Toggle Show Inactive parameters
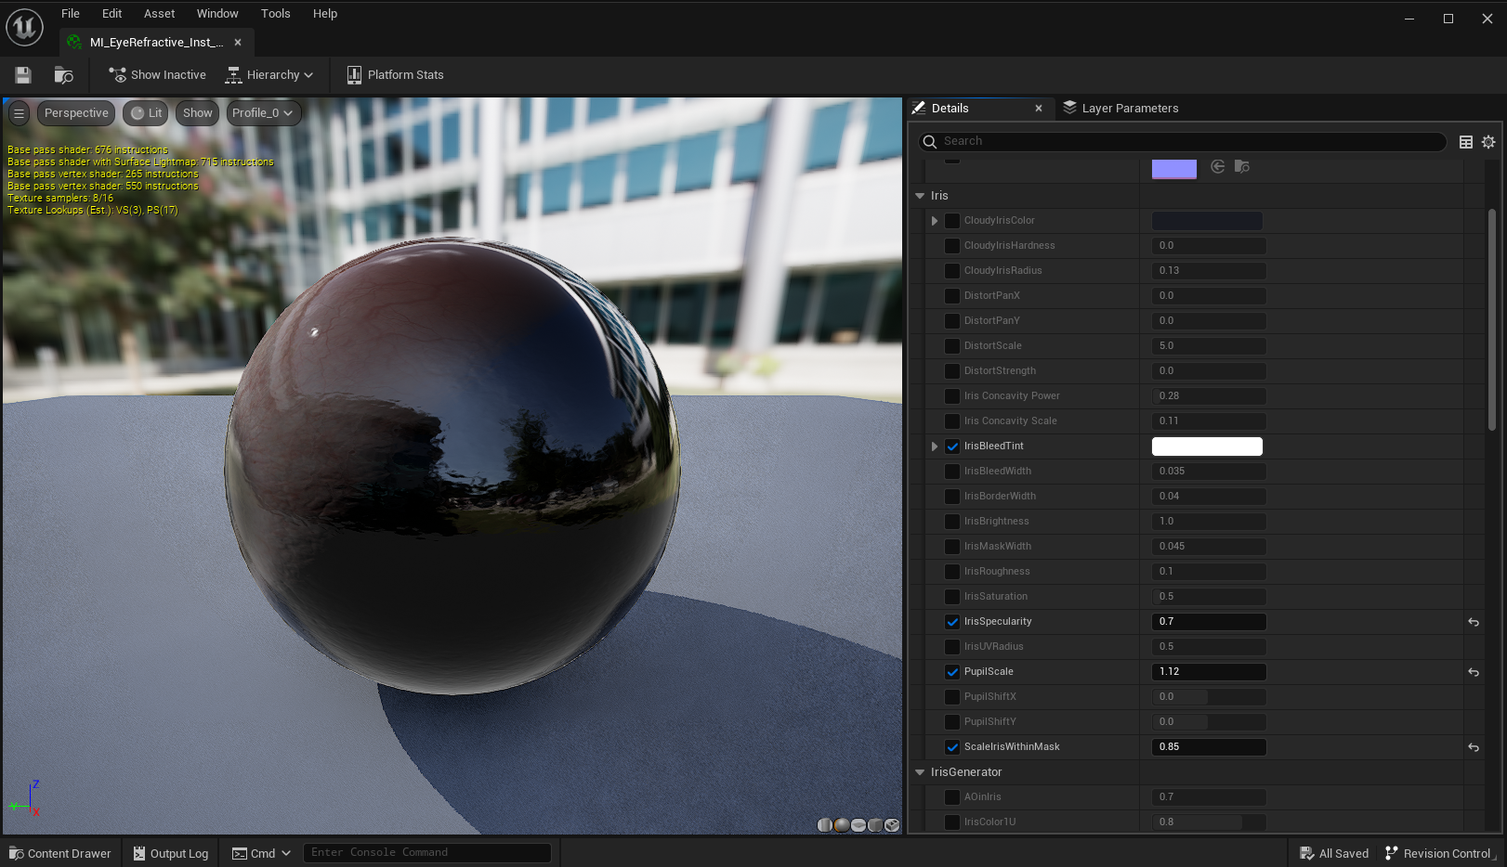1507x867 pixels. point(157,75)
